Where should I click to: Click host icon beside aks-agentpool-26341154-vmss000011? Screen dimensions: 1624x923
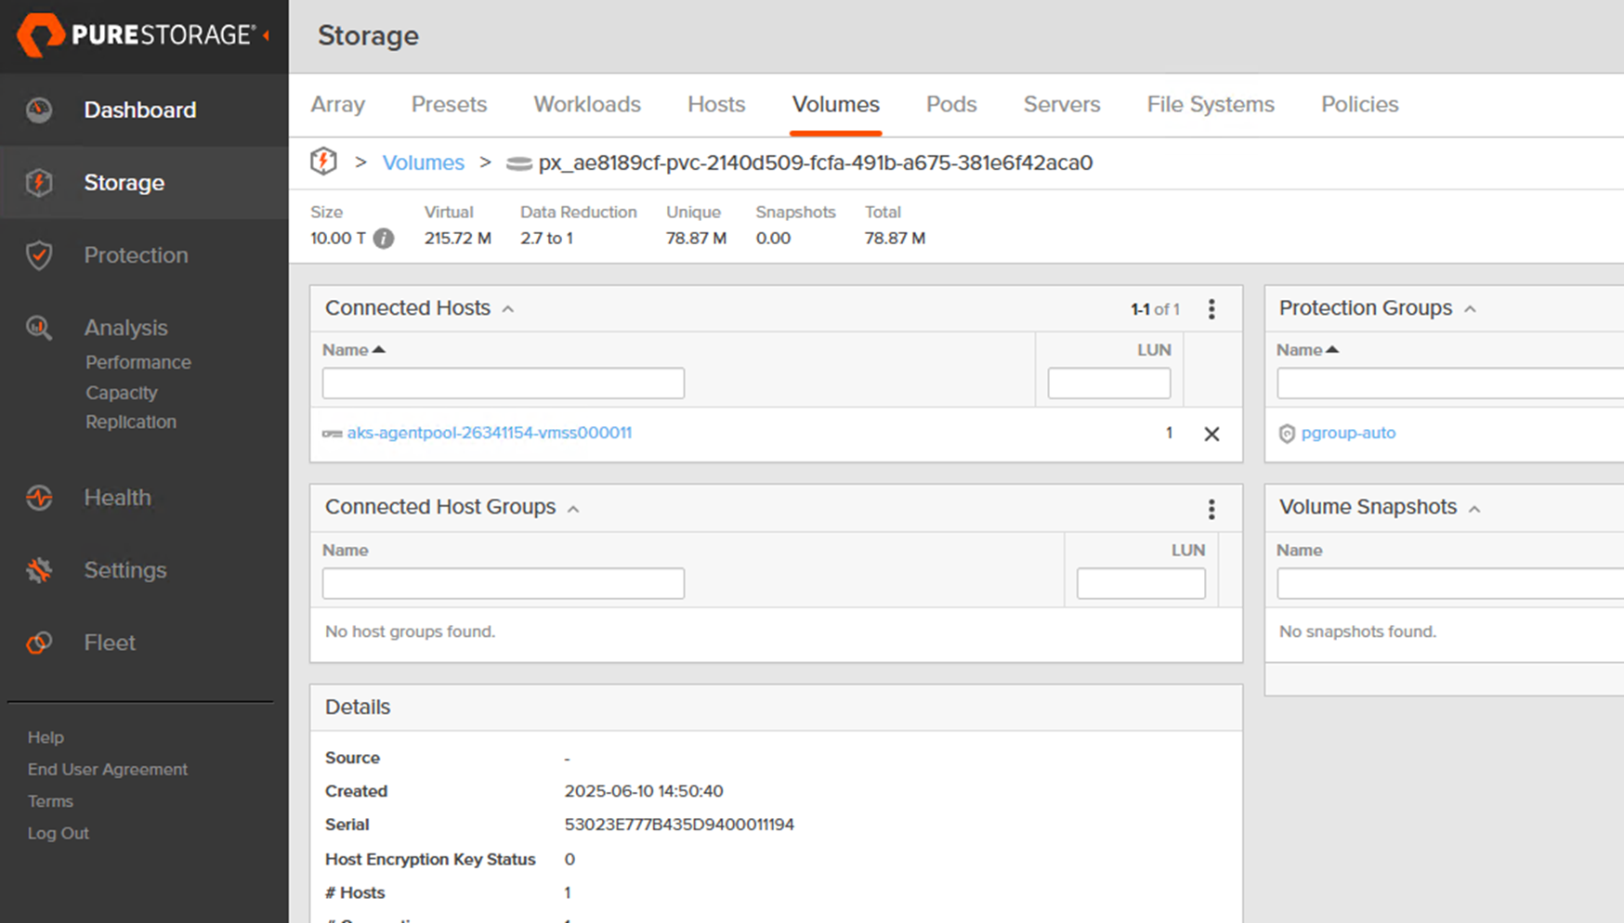pyautogui.click(x=333, y=434)
